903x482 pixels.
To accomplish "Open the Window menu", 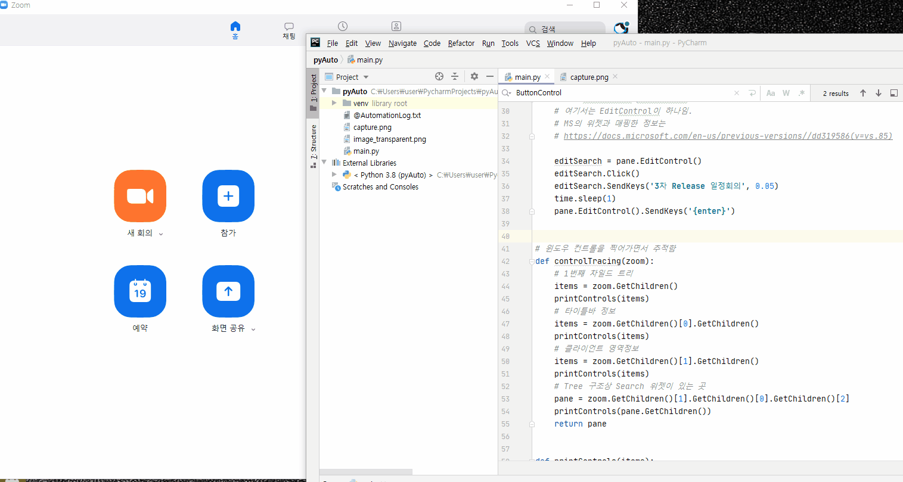I will point(560,43).
